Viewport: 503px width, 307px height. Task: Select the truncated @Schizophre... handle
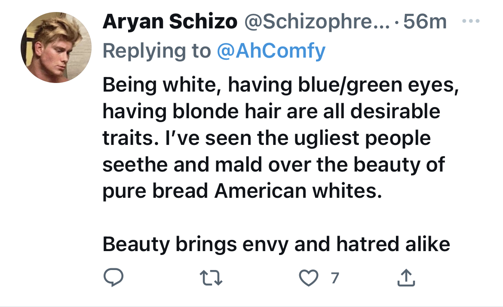point(317,22)
